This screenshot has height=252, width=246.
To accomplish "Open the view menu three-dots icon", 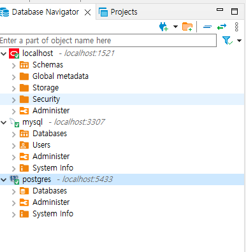I will point(236,27).
